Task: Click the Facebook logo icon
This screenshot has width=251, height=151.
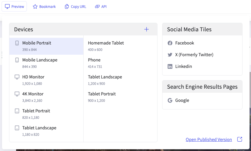Action: 170,43
